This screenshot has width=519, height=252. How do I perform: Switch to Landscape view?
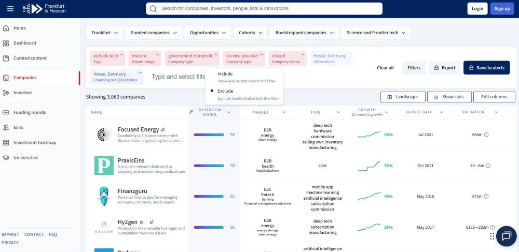pos(402,97)
